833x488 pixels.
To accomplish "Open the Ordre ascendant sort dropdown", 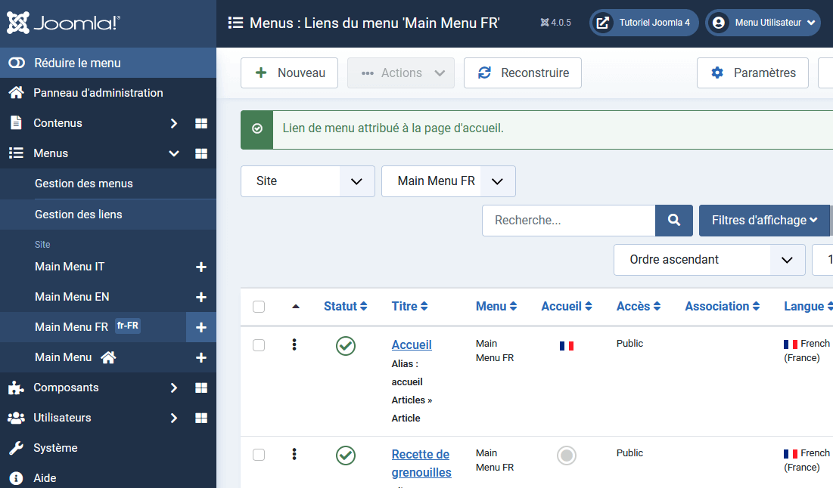I will (x=709, y=259).
